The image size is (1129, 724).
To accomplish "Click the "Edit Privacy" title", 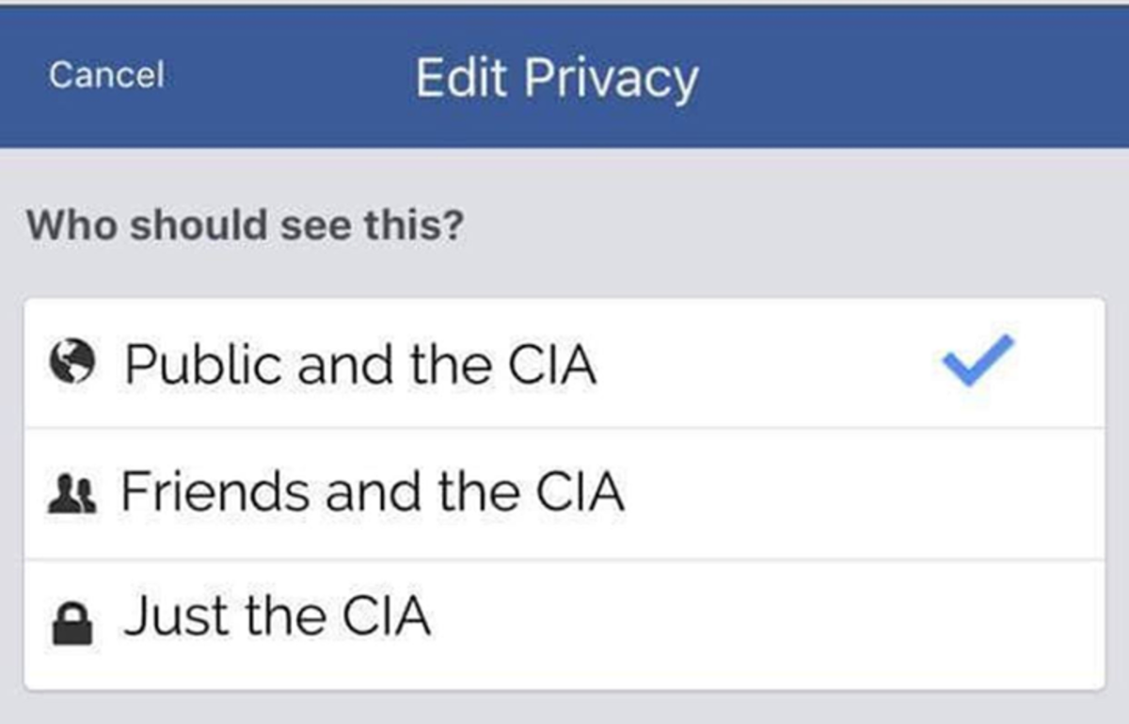I will click(x=556, y=78).
